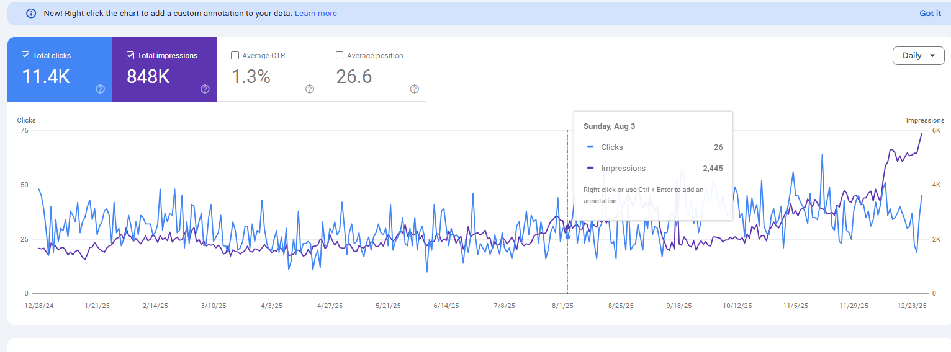Viewport: 951px width, 352px height.
Task: Open the Learn more link
Action: (315, 14)
